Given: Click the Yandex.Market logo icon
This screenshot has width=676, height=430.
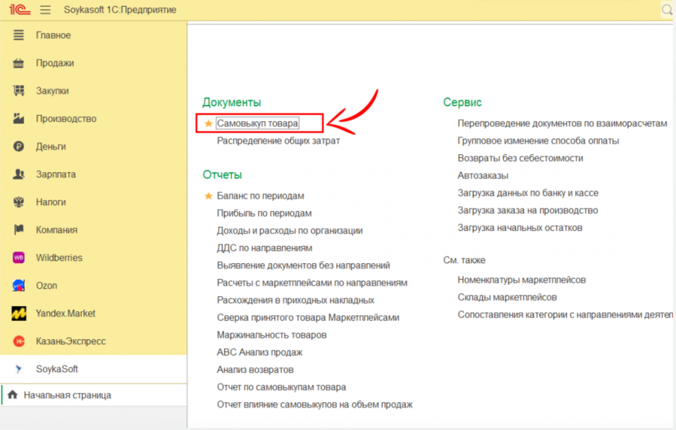Looking at the screenshot, I should [19, 314].
